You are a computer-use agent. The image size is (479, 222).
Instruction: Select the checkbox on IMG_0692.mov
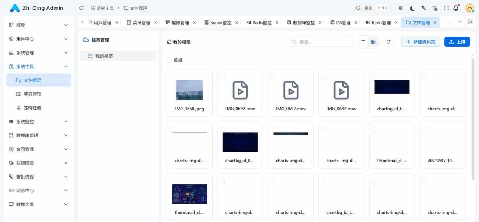(x=223, y=77)
